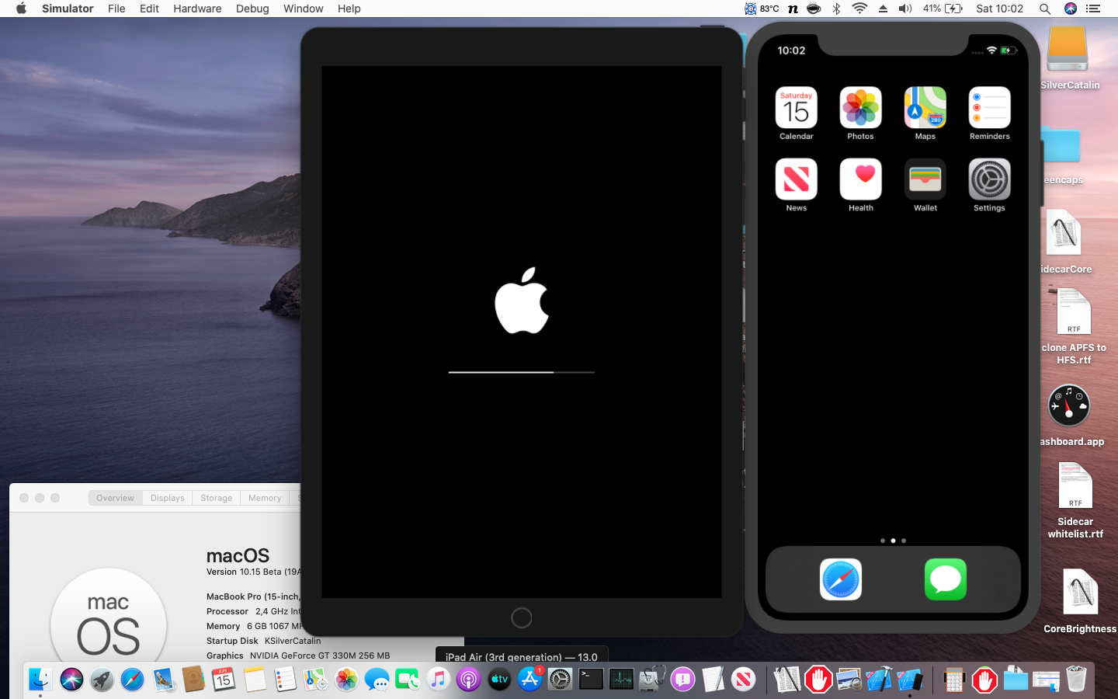The width and height of the screenshot is (1118, 699).
Task: Click the Bluetooth icon in the menu bar
Action: coord(836,9)
